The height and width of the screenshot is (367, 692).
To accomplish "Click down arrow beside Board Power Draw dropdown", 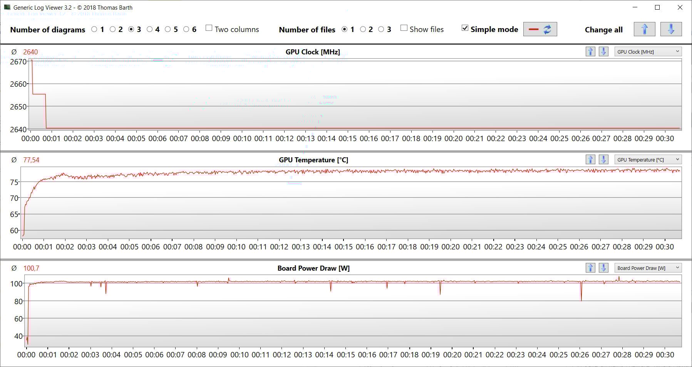I will 603,268.
